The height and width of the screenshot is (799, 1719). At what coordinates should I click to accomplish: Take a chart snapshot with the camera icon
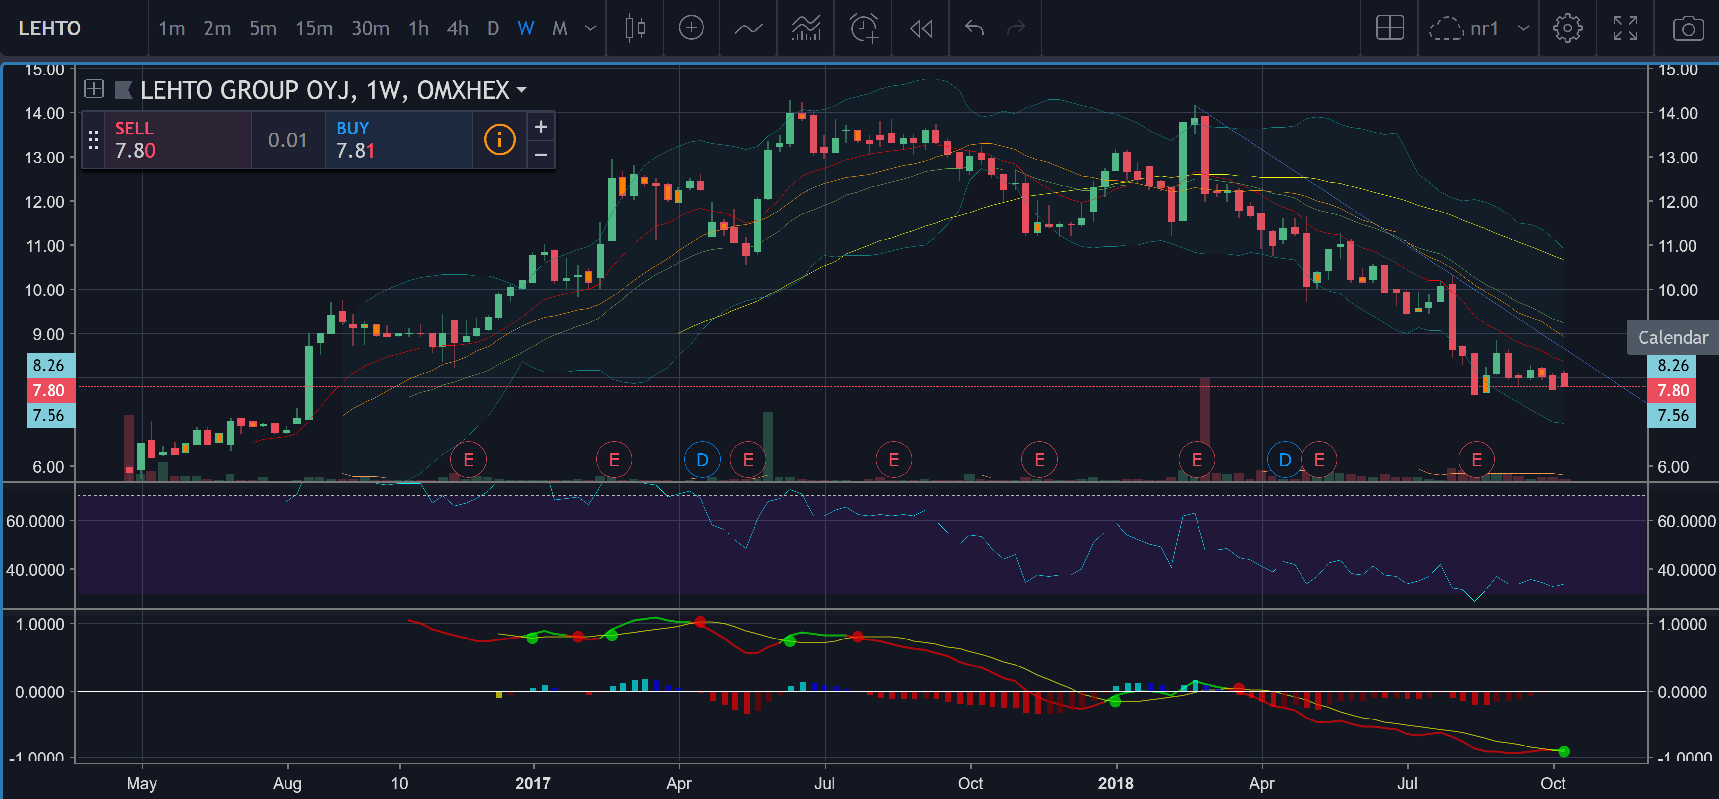pyautogui.click(x=1688, y=28)
